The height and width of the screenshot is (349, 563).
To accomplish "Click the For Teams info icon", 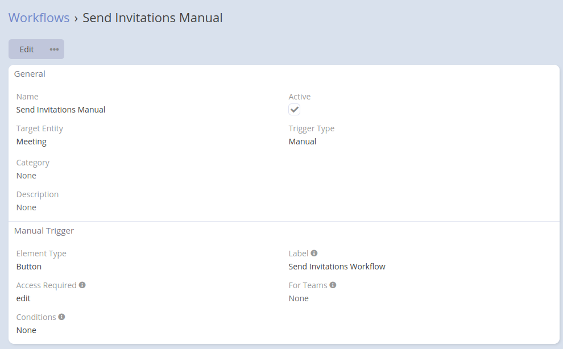I will tap(333, 285).
